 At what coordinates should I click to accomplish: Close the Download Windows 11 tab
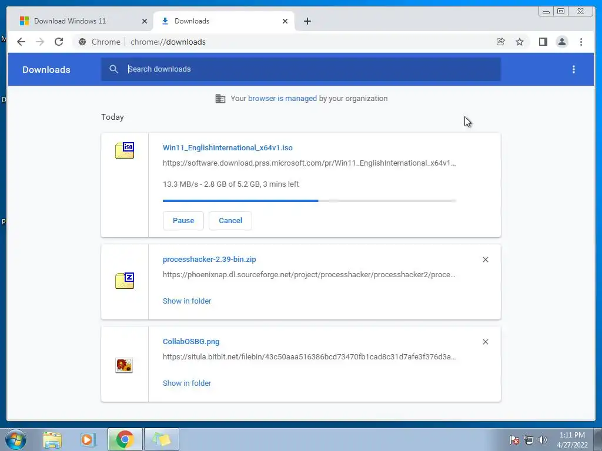145,21
